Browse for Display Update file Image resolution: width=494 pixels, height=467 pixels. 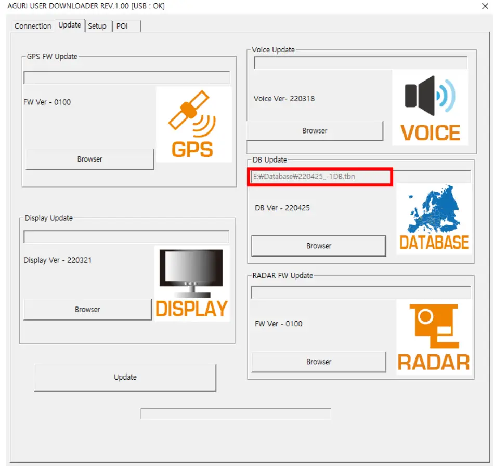click(x=87, y=310)
